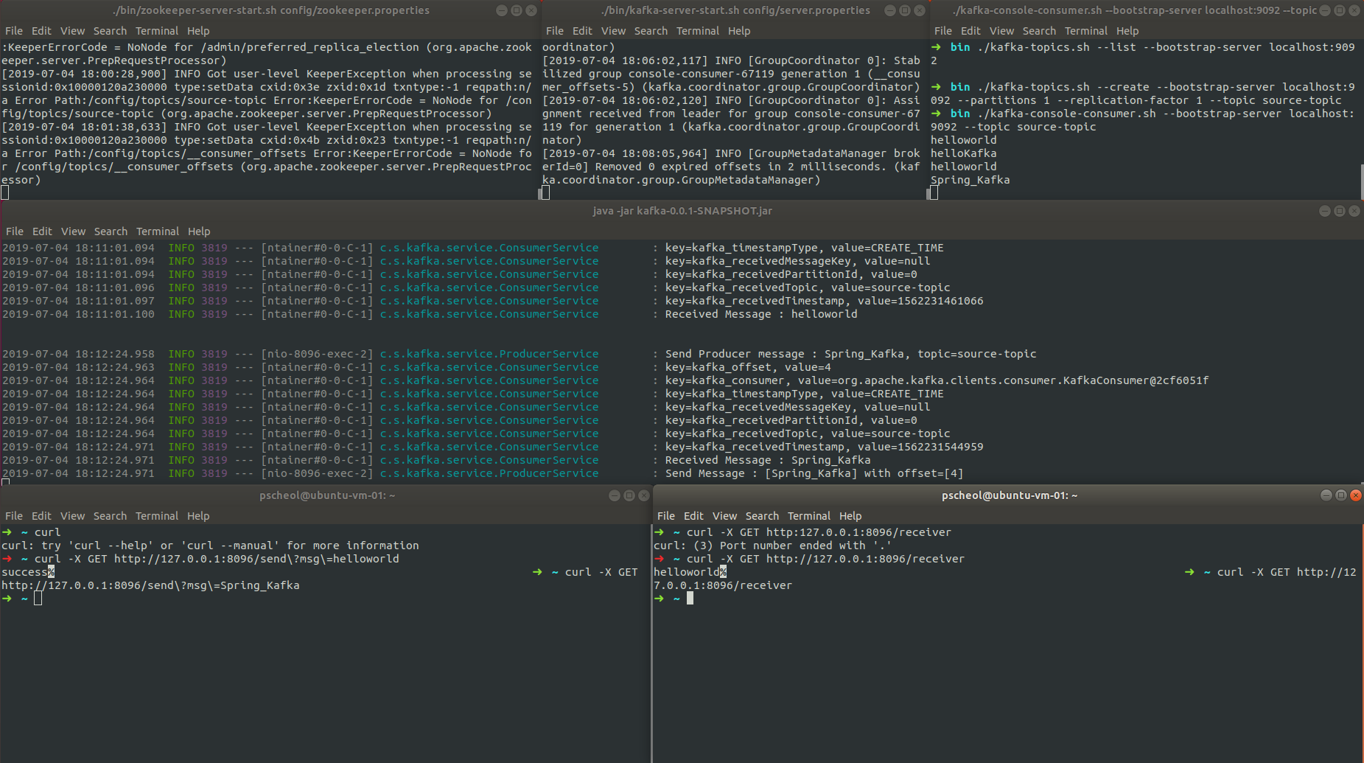Open Search menu in zookeeper terminal window
The width and height of the screenshot is (1364, 763).
click(x=110, y=31)
